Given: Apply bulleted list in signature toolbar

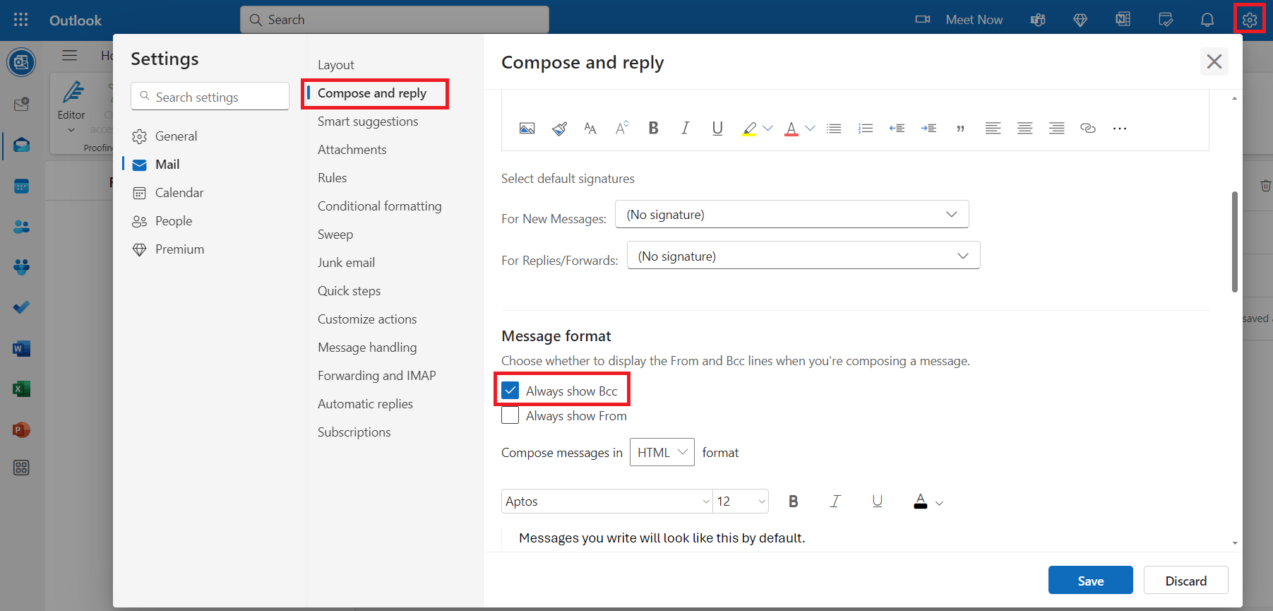Looking at the screenshot, I should [834, 128].
